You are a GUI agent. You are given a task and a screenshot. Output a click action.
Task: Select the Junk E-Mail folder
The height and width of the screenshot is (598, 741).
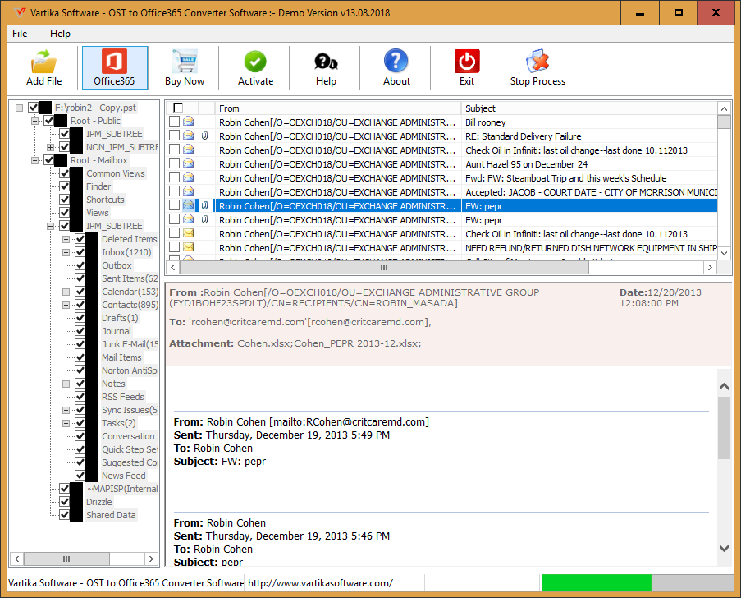130,344
